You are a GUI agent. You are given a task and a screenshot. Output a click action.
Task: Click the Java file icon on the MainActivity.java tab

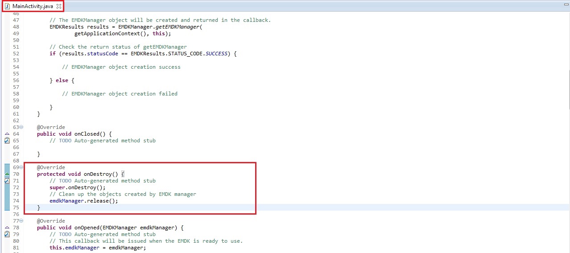tap(7, 6)
